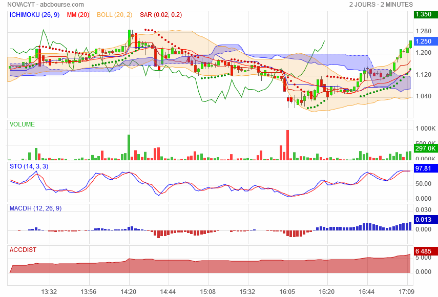
Task: Click the green 297.0K volume value tag
Action: coord(426,148)
